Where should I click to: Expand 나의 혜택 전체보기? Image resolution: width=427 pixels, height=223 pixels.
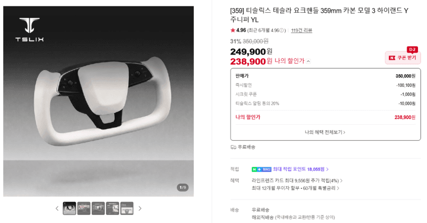tap(325, 132)
